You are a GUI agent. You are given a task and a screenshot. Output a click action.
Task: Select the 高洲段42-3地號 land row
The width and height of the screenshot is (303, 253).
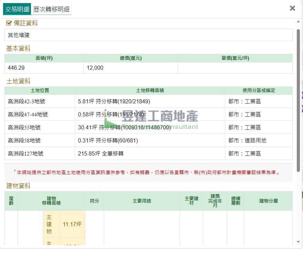tap(40, 102)
